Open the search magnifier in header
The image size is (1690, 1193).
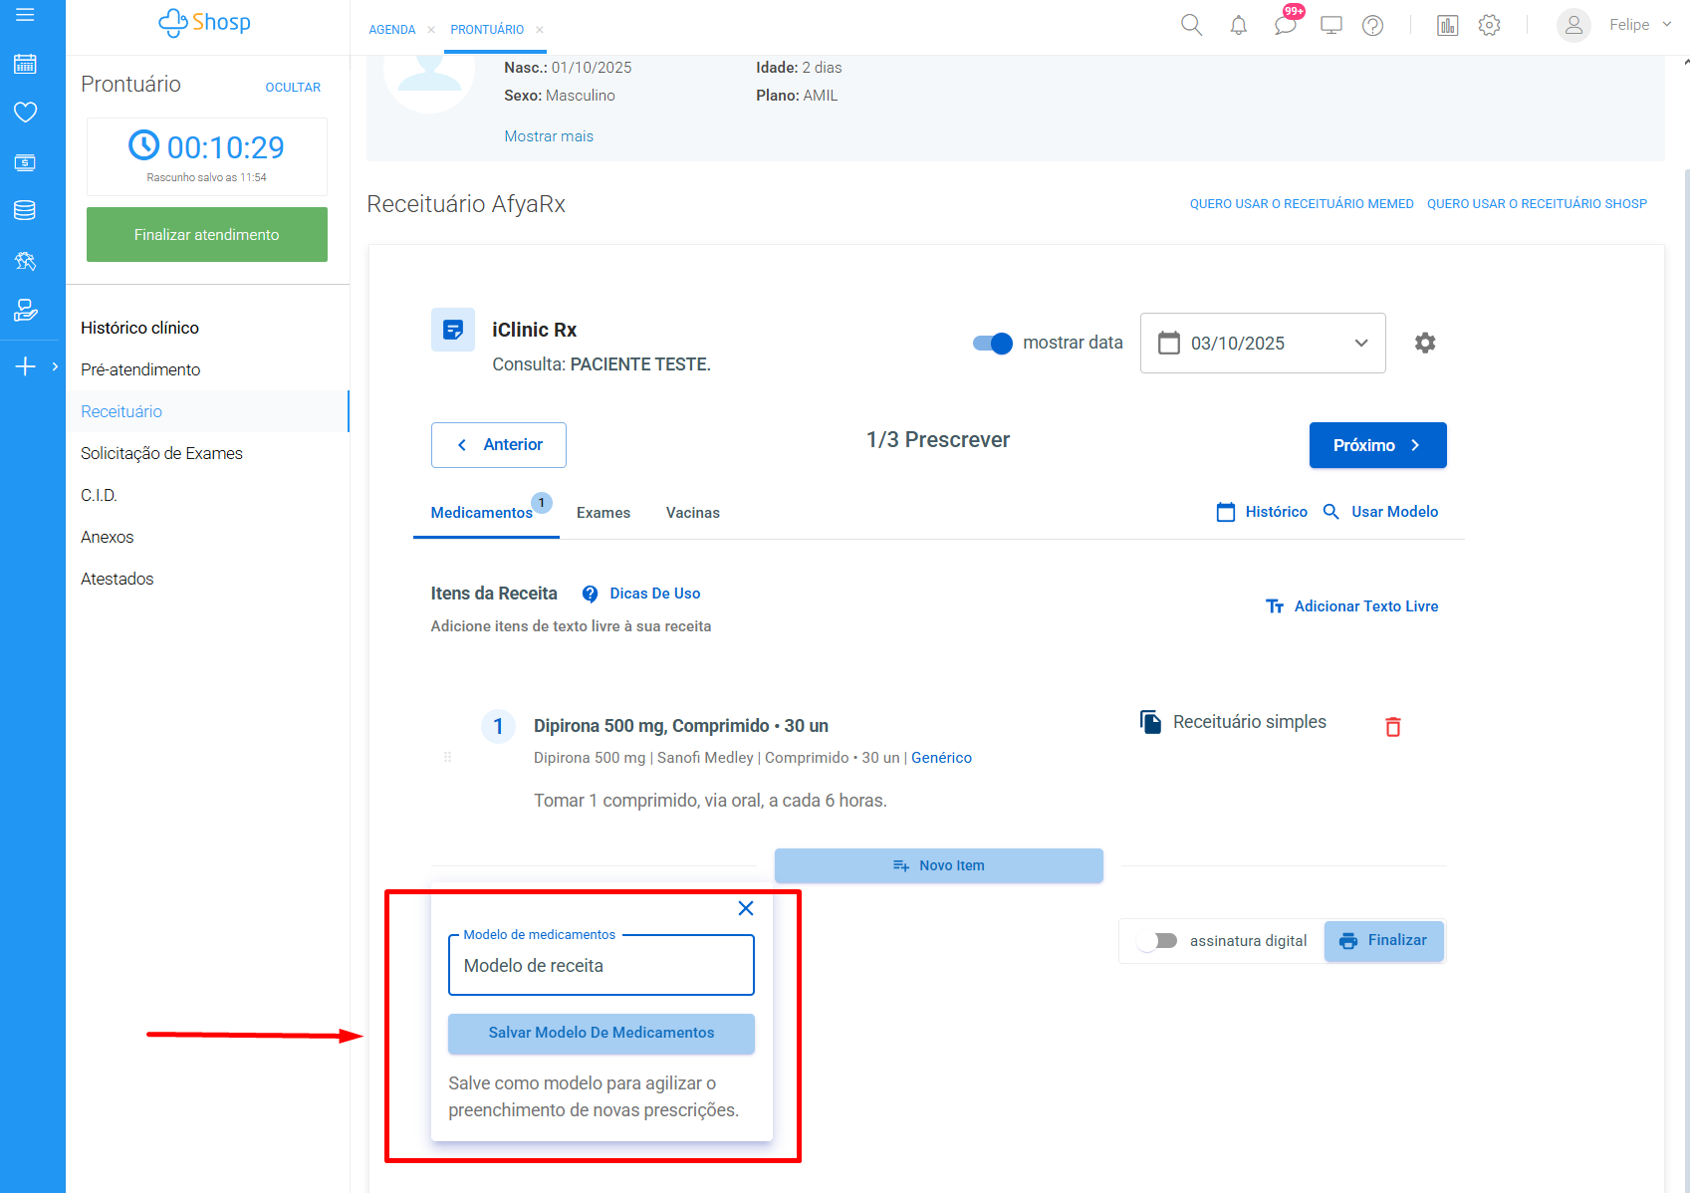1191,26
